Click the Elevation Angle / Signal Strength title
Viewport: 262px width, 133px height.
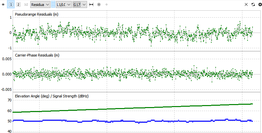coord(52,96)
